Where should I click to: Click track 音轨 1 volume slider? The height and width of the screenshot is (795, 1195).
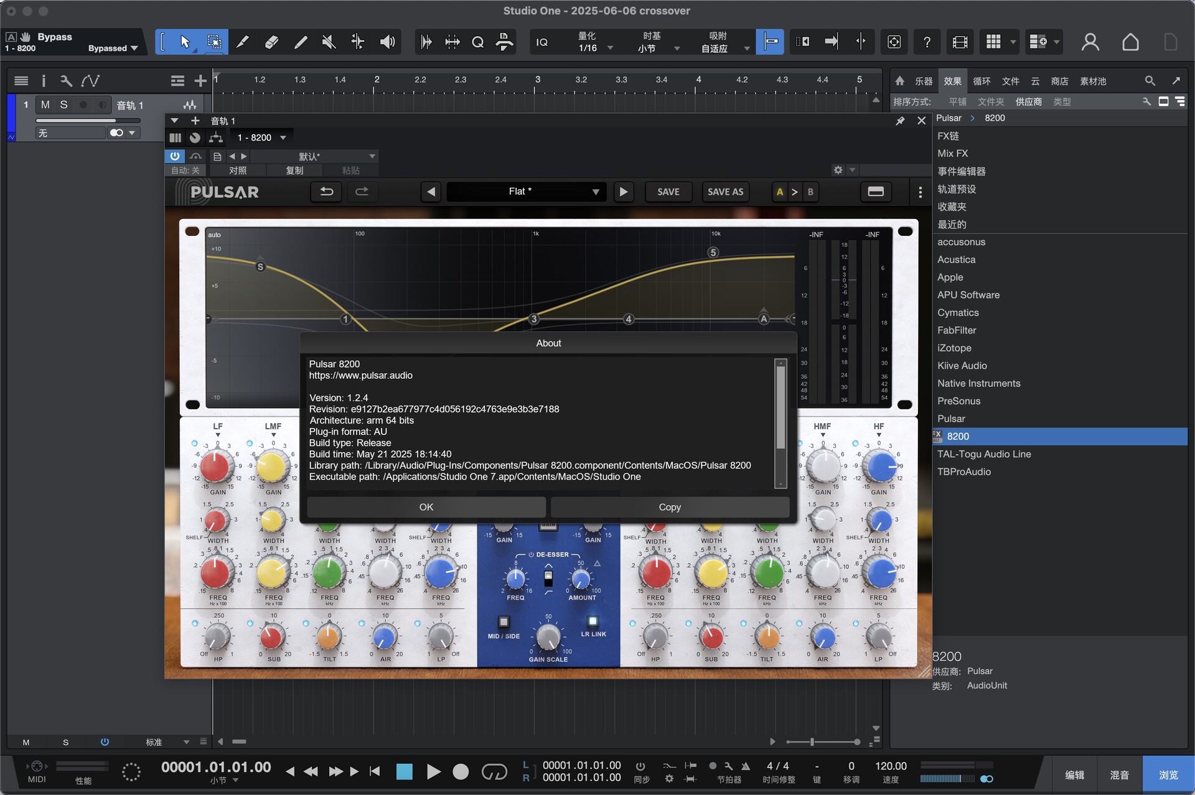click(88, 120)
